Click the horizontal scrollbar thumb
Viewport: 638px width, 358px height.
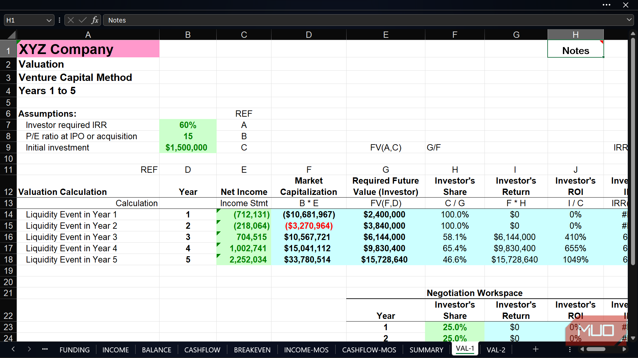tap(596, 349)
